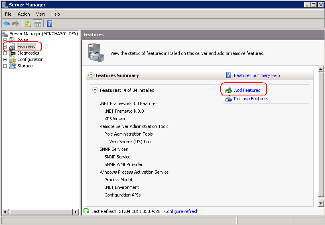The image size is (325, 225).
Task: Click the .NET Environment entry
Action: pyautogui.click(x=122, y=187)
